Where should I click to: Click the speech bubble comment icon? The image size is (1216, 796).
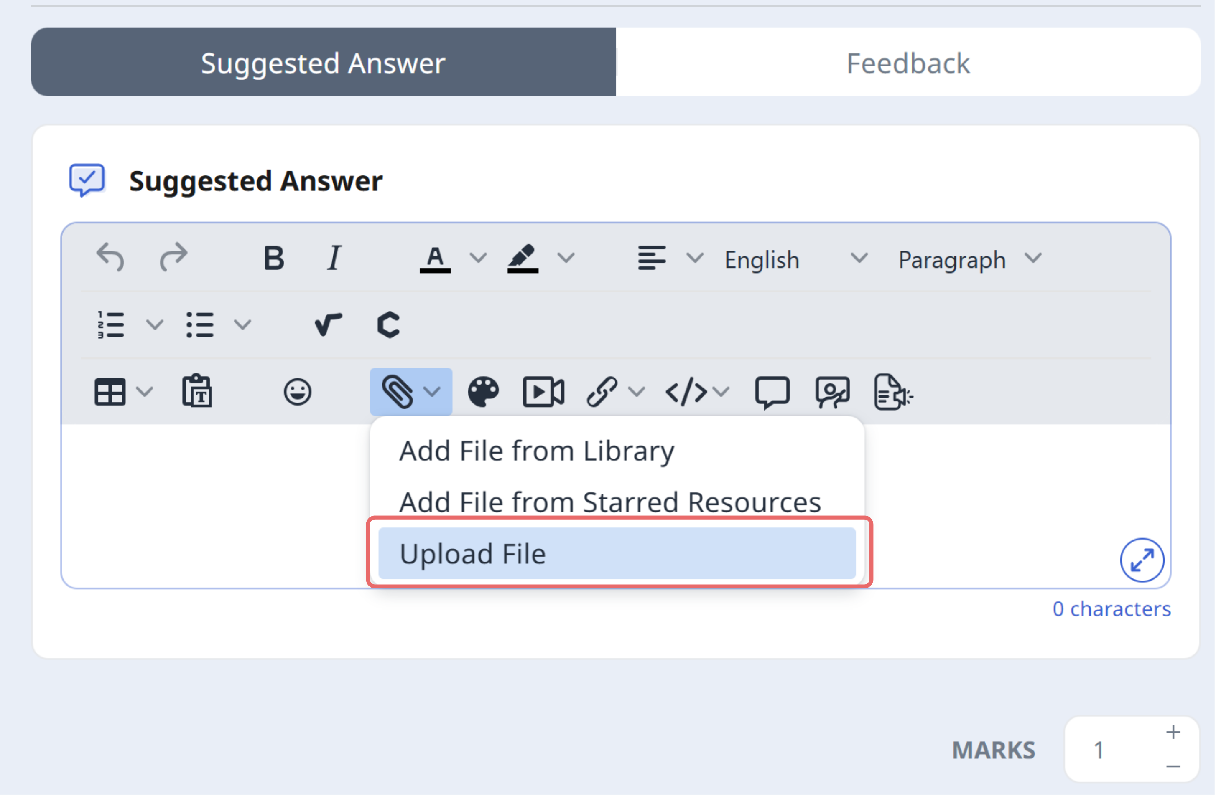click(x=772, y=393)
